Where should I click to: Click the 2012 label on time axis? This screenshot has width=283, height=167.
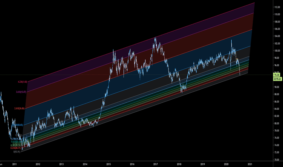(x=38, y=164)
